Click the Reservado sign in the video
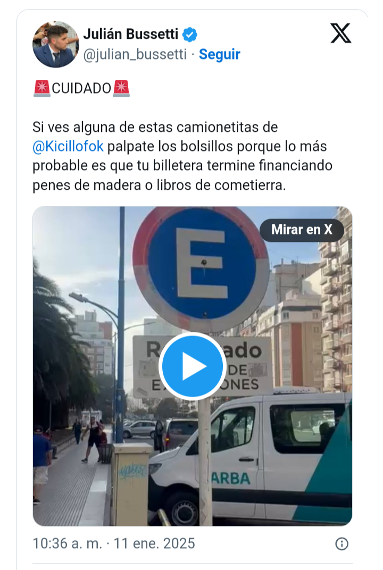383x570 pixels. [203, 366]
